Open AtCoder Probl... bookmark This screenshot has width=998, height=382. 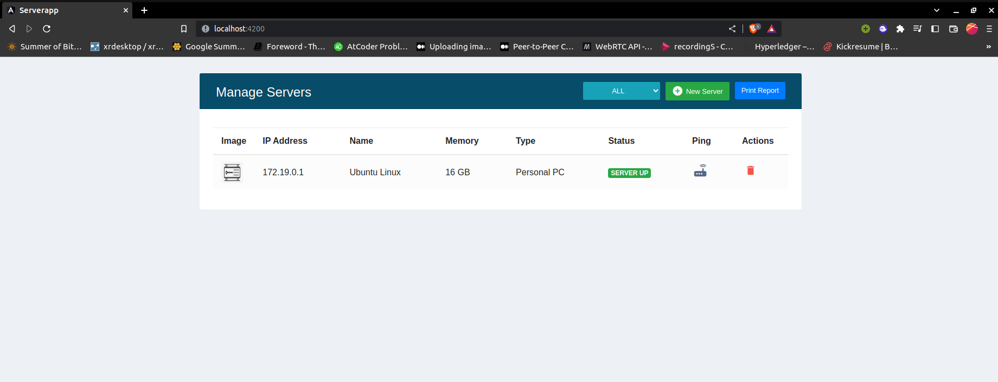pos(371,47)
